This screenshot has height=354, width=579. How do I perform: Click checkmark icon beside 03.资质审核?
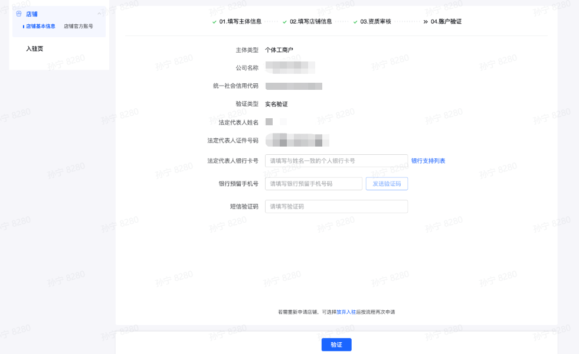pyautogui.click(x=355, y=22)
